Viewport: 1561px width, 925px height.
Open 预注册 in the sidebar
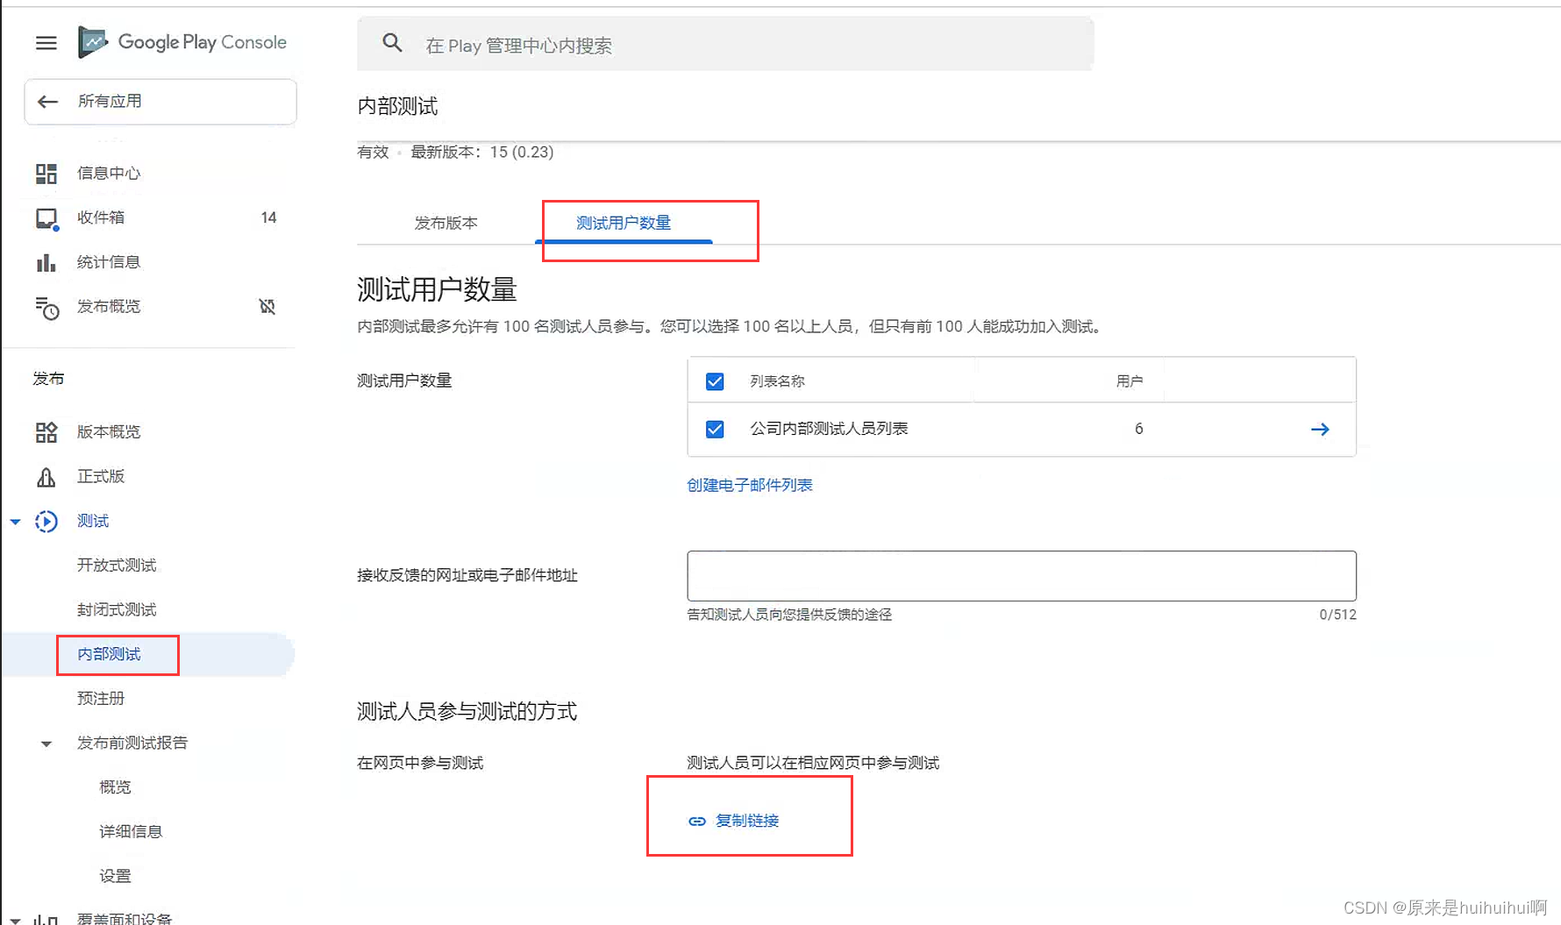[x=101, y=699]
